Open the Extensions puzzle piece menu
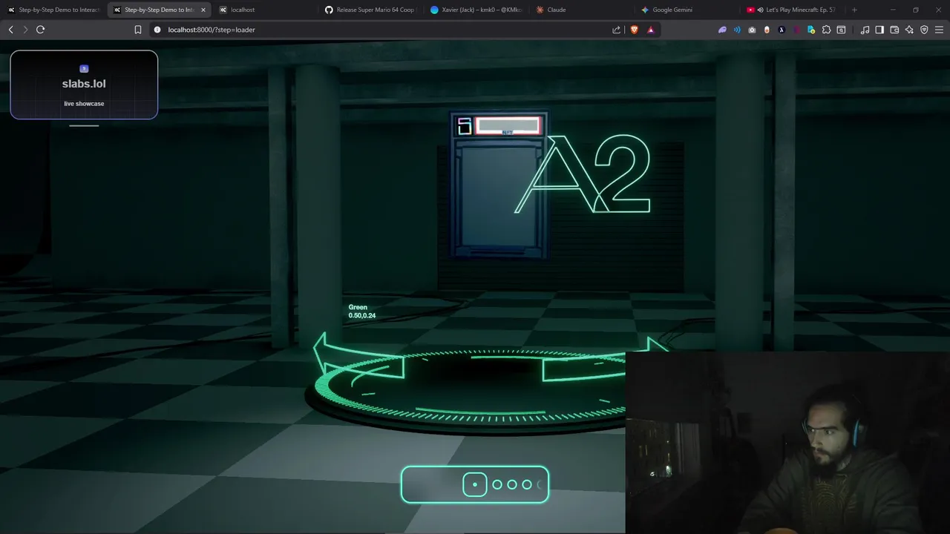This screenshot has height=534, width=950. 826,30
